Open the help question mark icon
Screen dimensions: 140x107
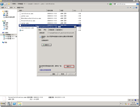[136, 8]
